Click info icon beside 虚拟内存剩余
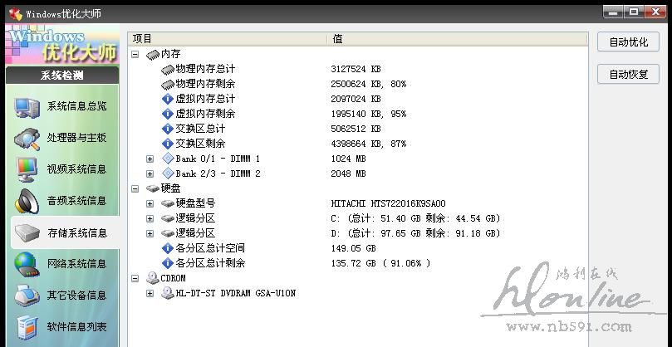This screenshot has height=347, width=672. pyautogui.click(x=168, y=114)
